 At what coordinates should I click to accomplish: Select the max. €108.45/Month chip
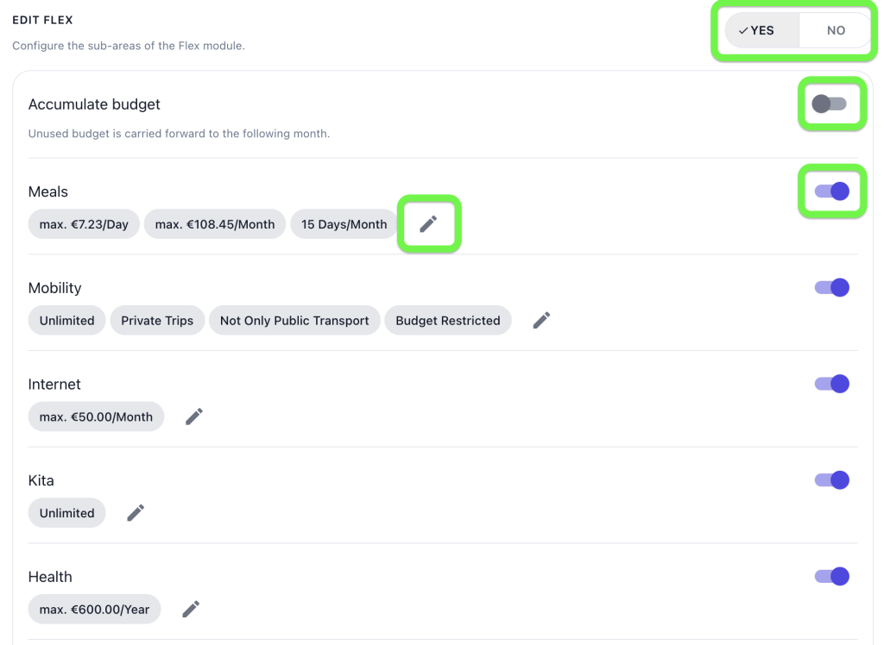[215, 224]
